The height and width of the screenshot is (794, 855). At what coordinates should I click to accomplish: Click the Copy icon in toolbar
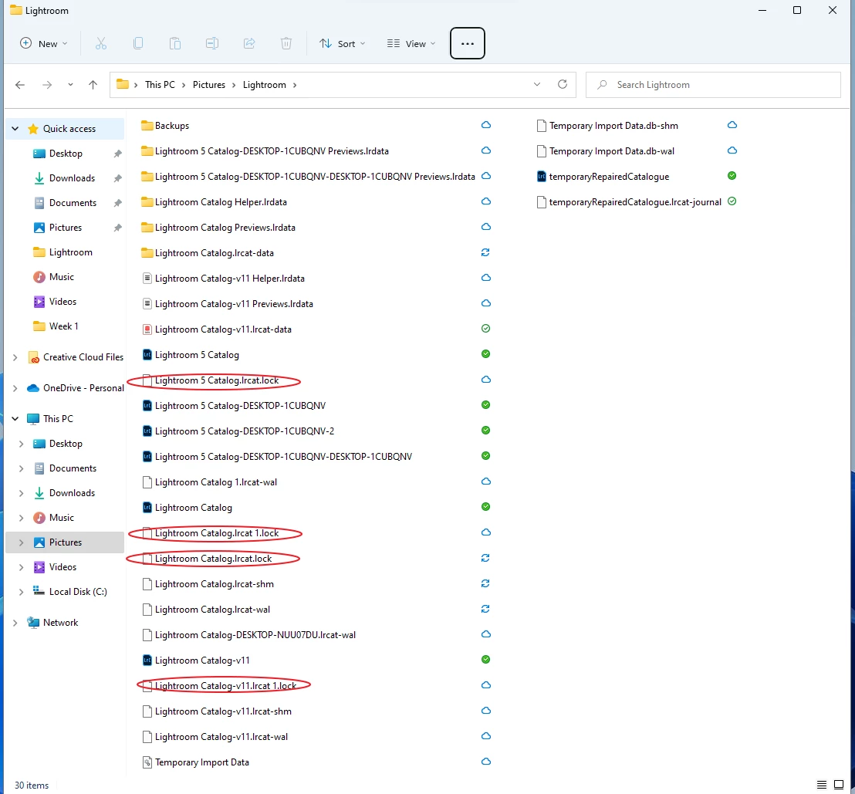tap(138, 44)
